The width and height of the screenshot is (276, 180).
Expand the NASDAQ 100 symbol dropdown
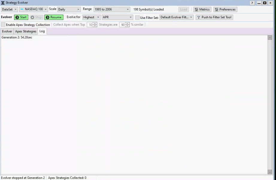(34, 10)
